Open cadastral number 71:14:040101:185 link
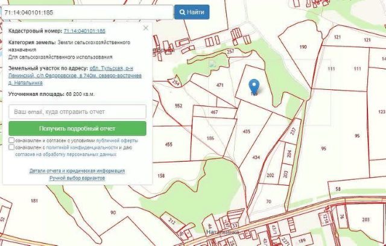 click(x=84, y=31)
